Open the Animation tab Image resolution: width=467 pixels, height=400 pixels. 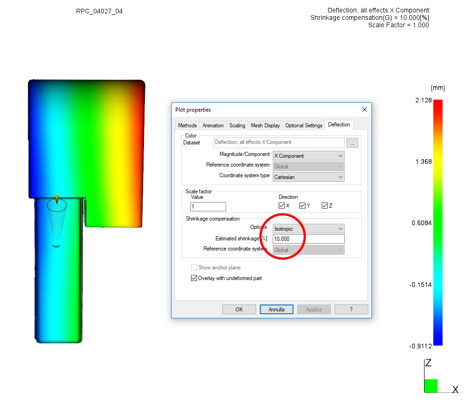213,125
